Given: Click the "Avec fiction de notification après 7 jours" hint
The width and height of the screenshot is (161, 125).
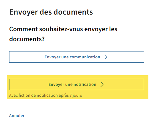Looking at the screenshot, I should (x=46, y=95).
